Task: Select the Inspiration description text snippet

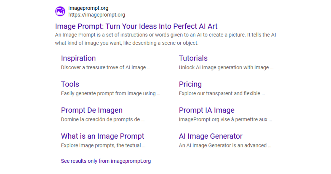Action: pos(106,67)
